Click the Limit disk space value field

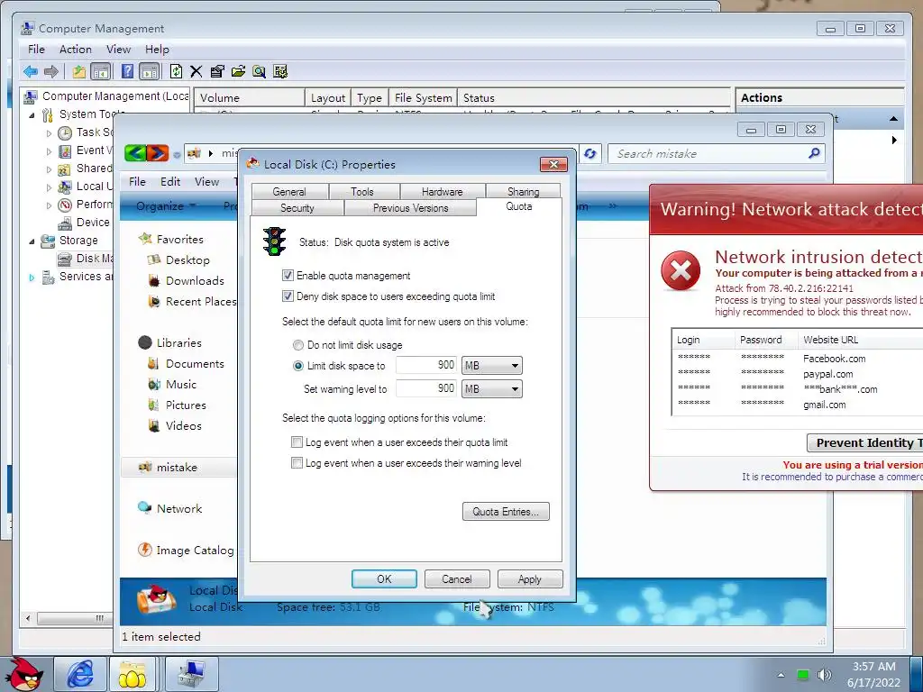pos(426,365)
